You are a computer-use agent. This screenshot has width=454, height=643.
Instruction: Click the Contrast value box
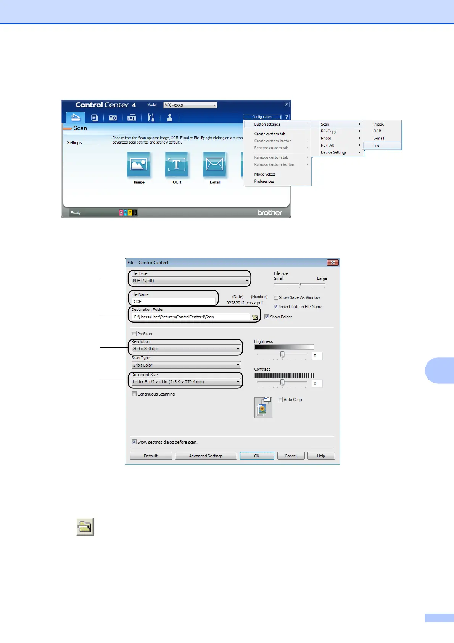pos(317,383)
